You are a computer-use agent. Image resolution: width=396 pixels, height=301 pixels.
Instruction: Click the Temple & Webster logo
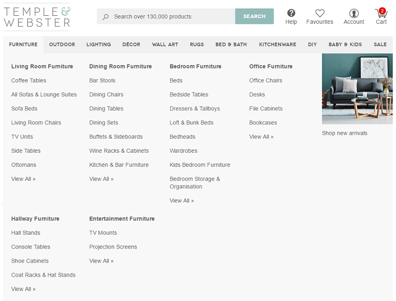coord(37,17)
